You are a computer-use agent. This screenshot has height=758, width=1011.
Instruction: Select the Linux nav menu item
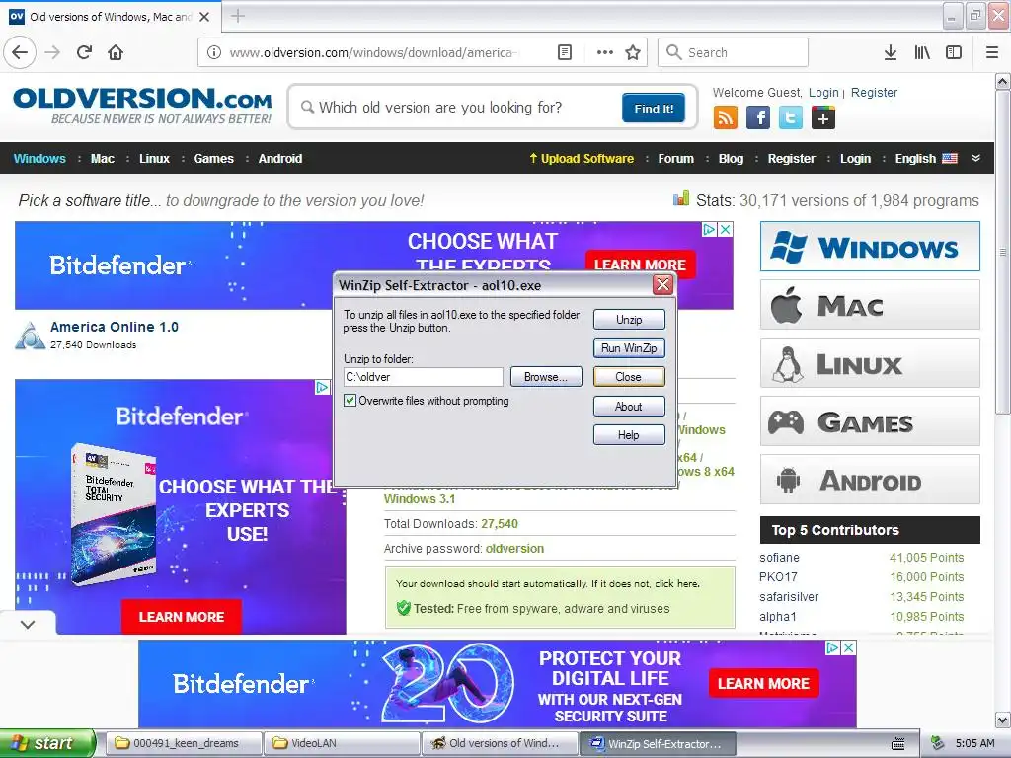(154, 159)
